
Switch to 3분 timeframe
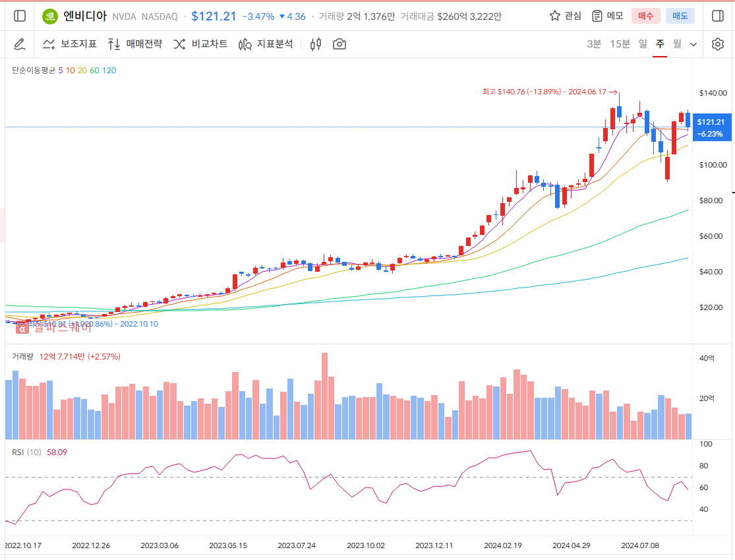[594, 44]
